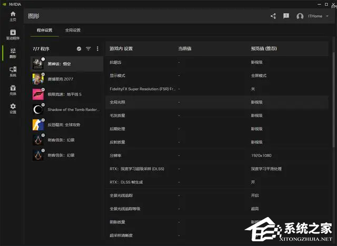Screen dimensions: 337x246
Task: Open 设置 settings gear in sidebar
Action: coord(13,109)
